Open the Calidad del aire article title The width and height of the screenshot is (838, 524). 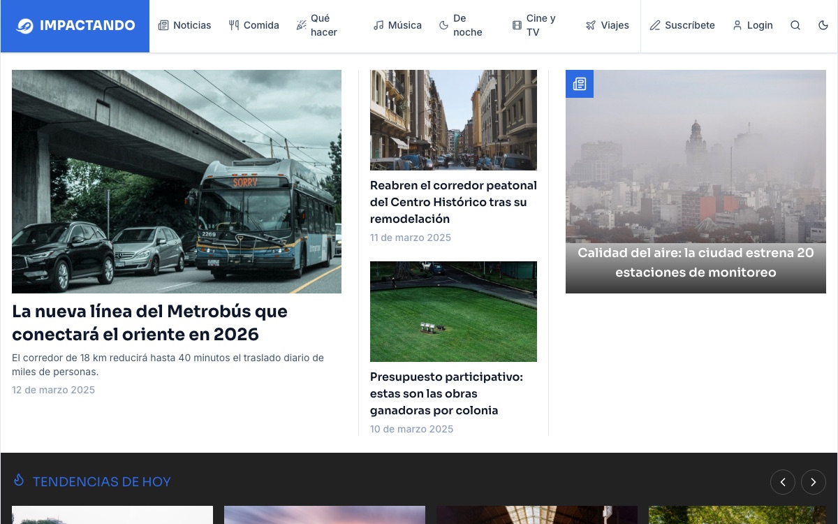696,262
